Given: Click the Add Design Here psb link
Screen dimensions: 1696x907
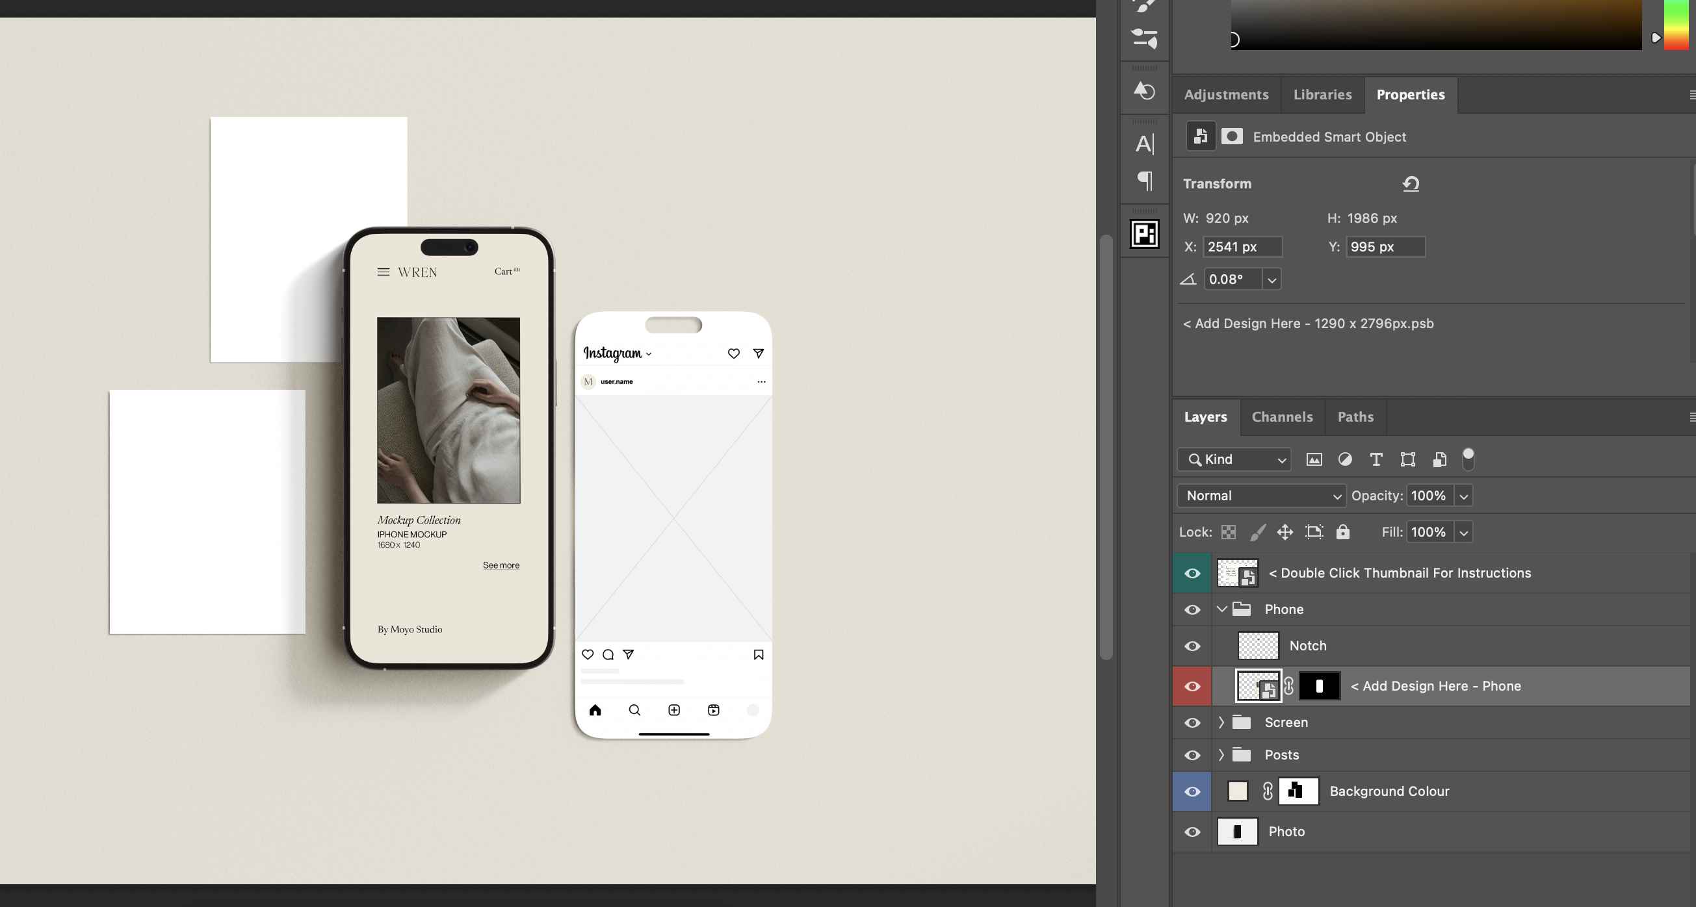Looking at the screenshot, I should [1307, 323].
